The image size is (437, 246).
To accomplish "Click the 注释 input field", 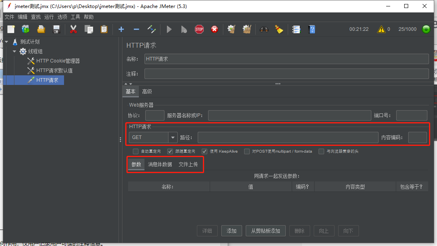I will tap(287, 74).
